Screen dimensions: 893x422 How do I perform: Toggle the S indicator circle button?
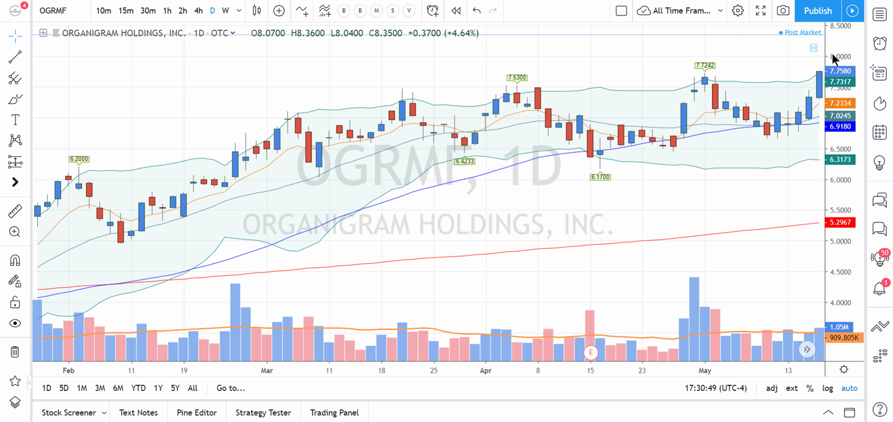pos(392,11)
